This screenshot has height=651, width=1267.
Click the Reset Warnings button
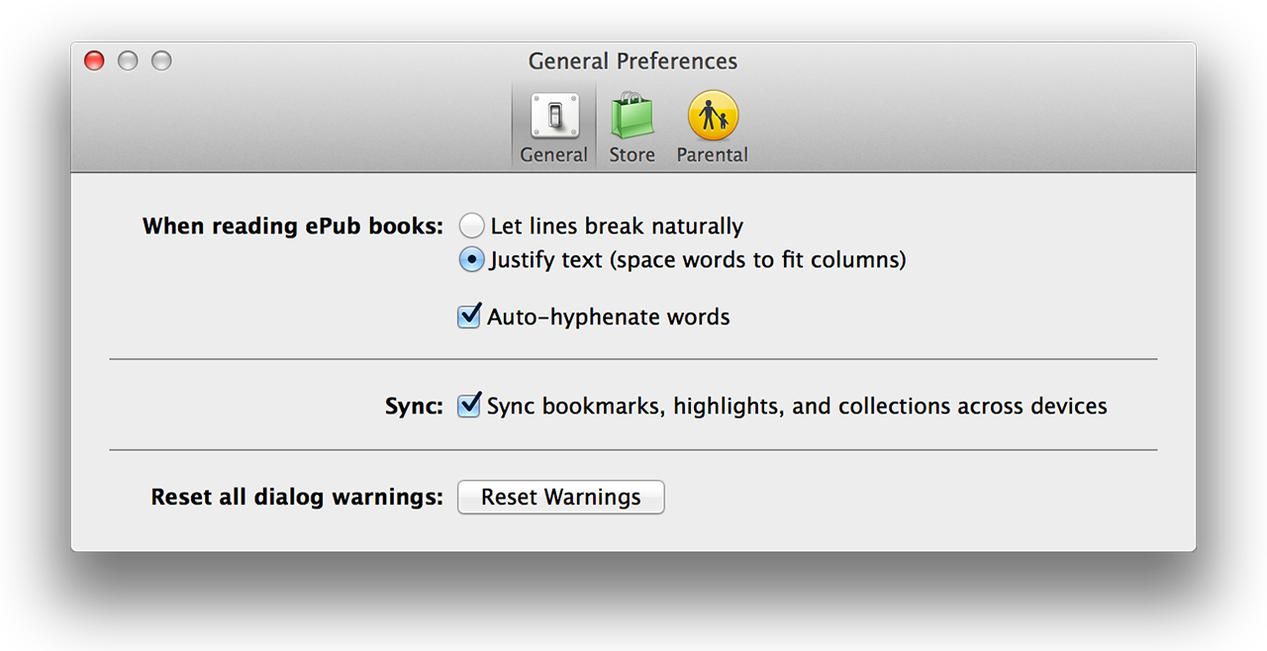click(561, 497)
